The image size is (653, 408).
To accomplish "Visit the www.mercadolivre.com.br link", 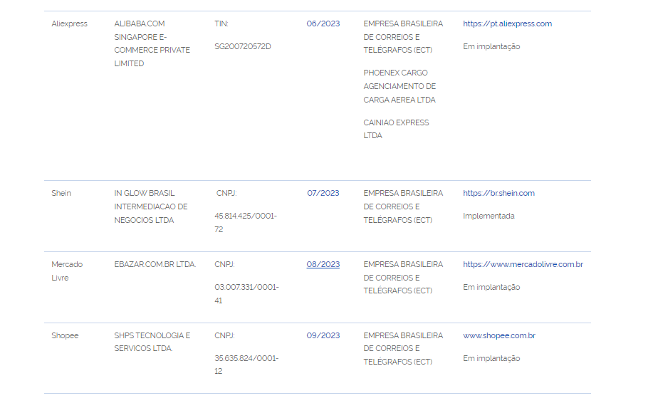I will [523, 264].
